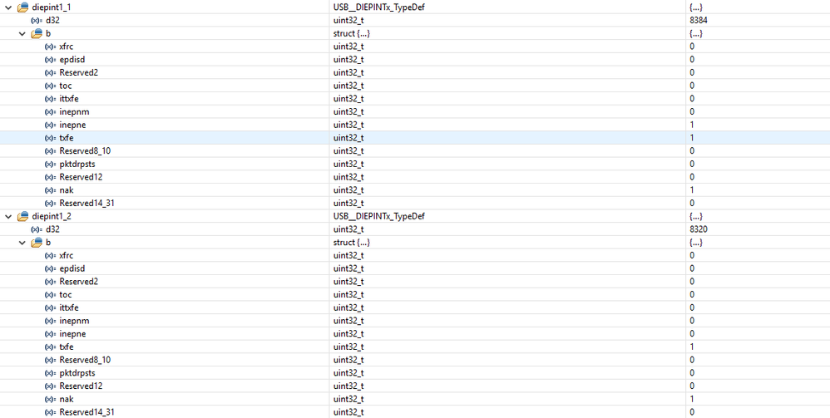This screenshot has width=830, height=418.
Task: Select the highlighted txfe row name in diepint1_1
Action: tap(67, 138)
